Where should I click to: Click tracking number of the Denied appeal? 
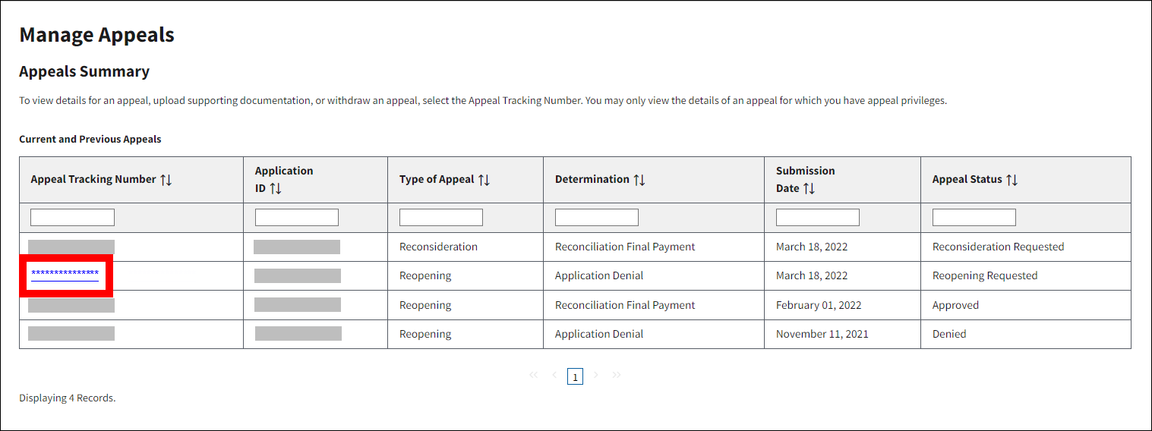tap(71, 334)
